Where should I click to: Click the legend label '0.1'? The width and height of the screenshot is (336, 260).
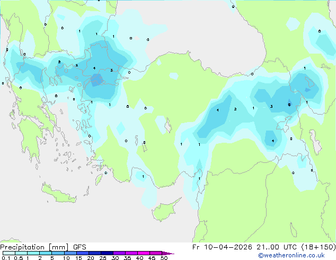coord(6,258)
